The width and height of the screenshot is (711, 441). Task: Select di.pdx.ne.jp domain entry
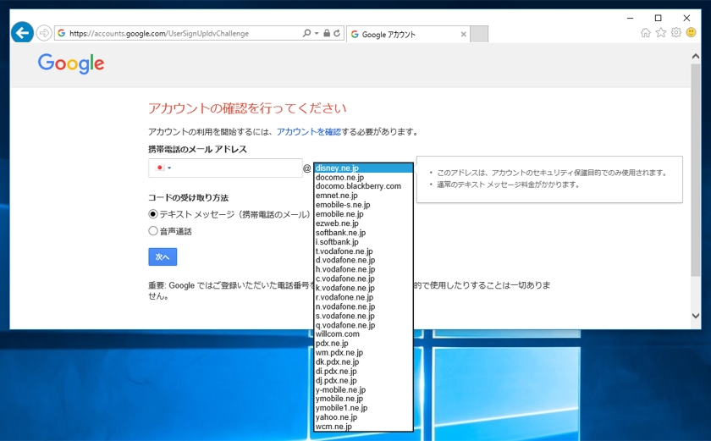tap(363, 372)
